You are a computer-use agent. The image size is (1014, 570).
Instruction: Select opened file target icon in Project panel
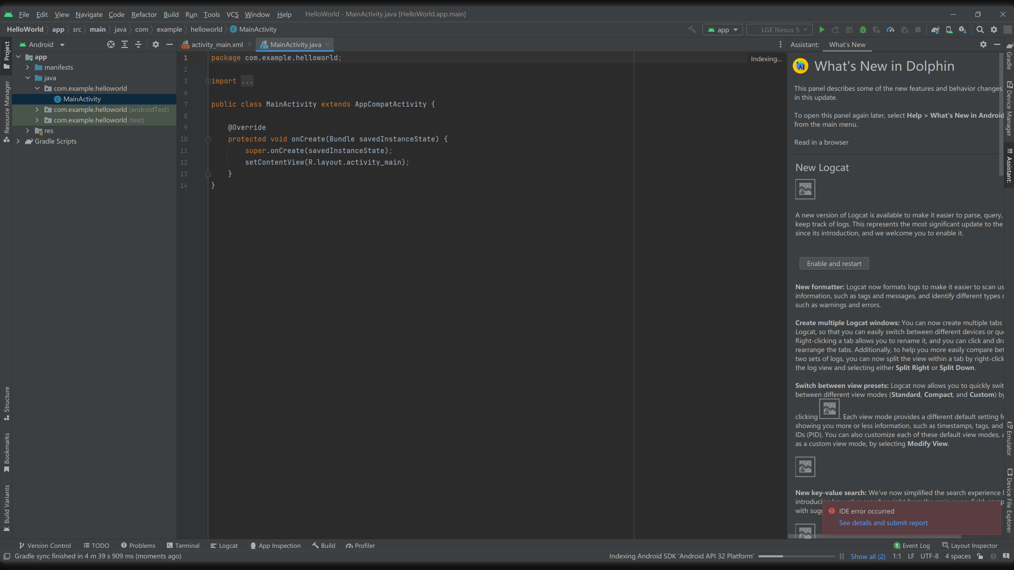[111, 45]
